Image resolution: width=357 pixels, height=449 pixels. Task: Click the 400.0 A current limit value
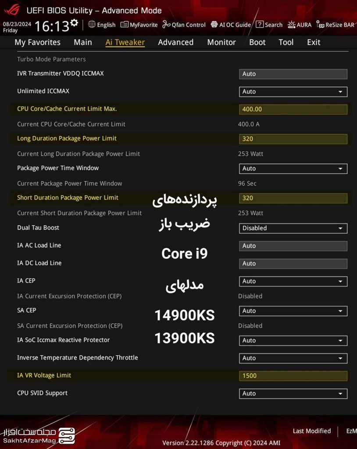249,124
